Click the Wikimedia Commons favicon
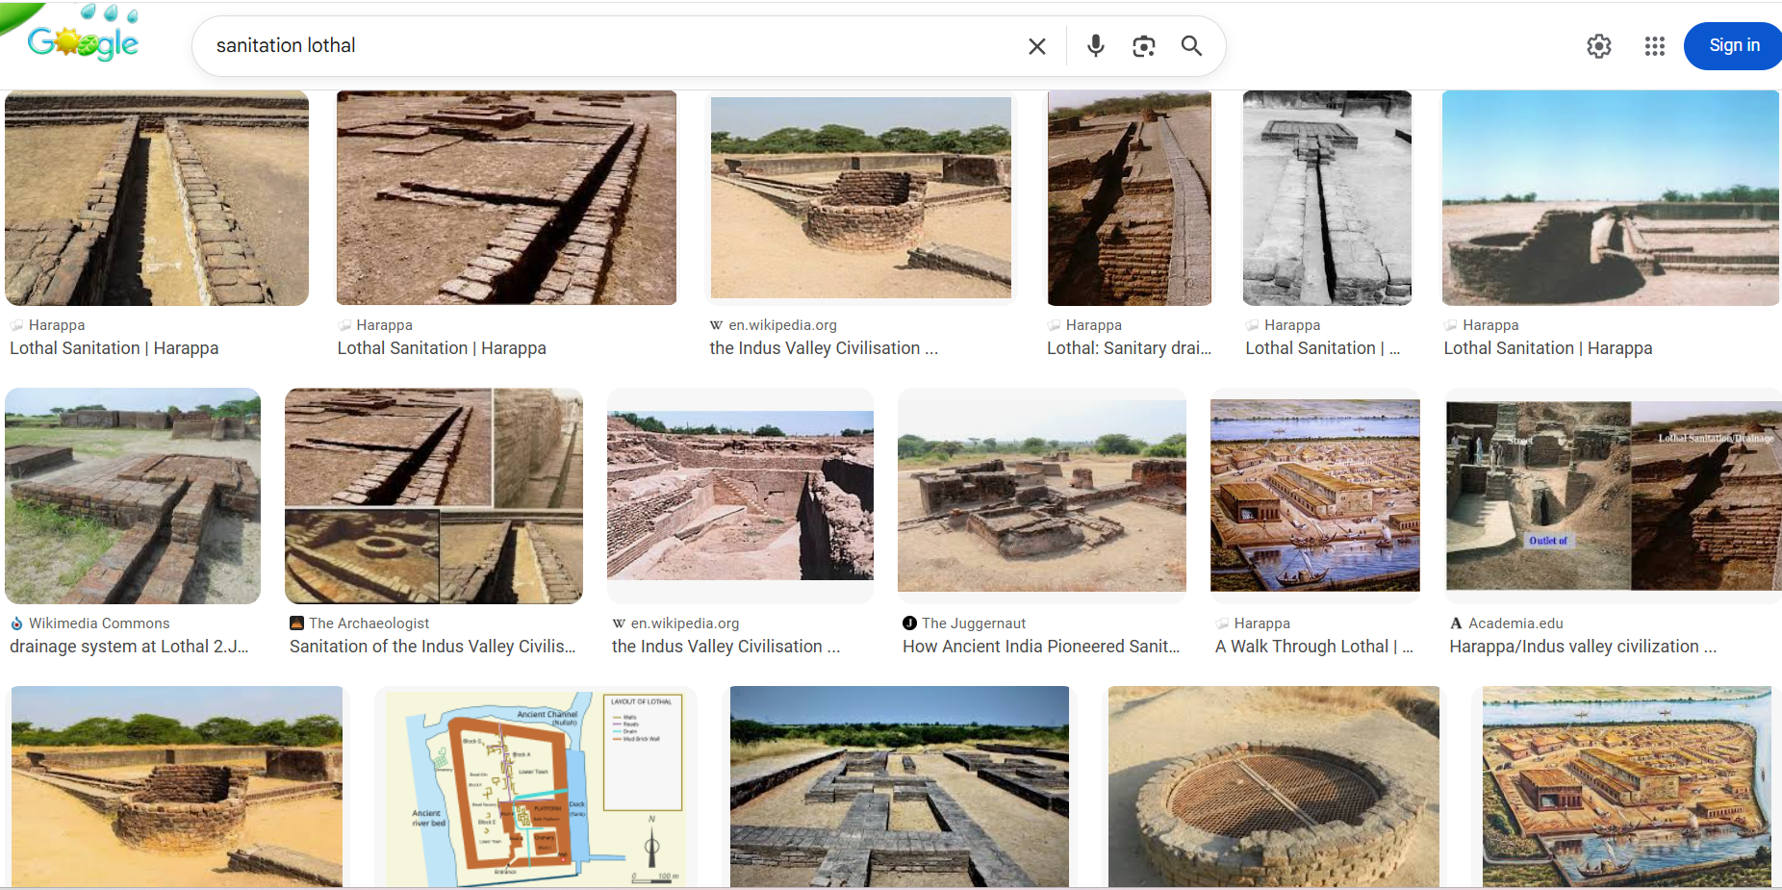Image resolution: width=1782 pixels, height=890 pixels. 16,623
